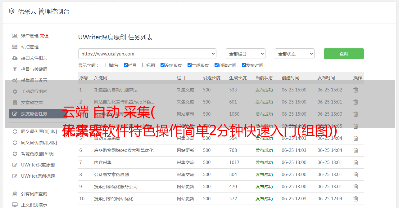The width and height of the screenshot is (399, 208).
Task: Click the publish time 06-25 15:02
Action: (330, 90)
